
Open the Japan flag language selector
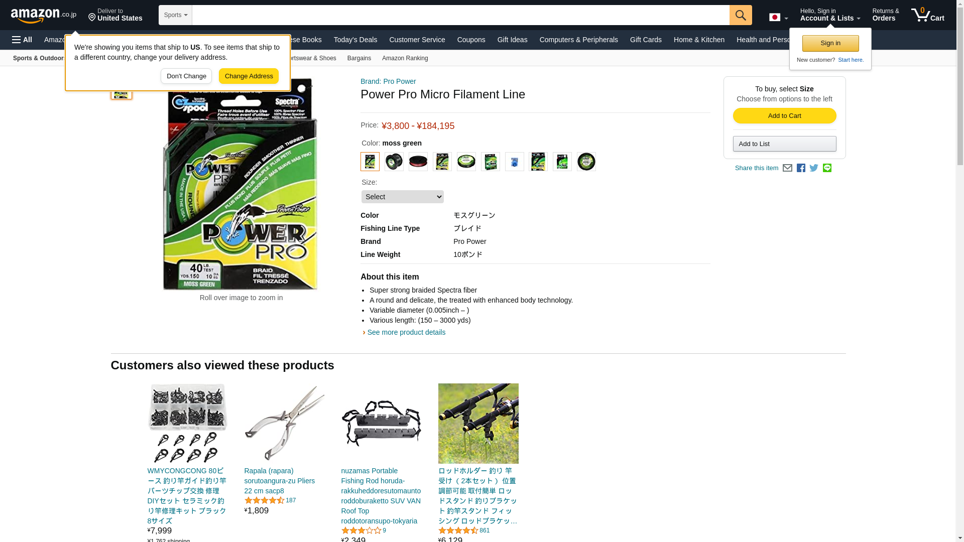tap(778, 18)
